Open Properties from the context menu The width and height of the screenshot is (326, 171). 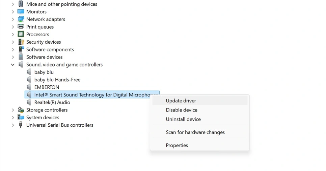(x=200, y=145)
